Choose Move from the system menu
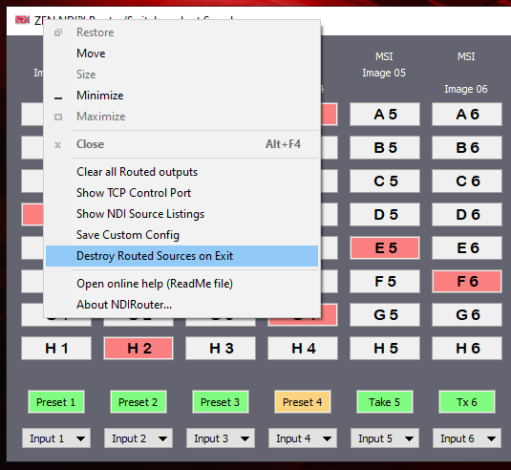 [x=181, y=53]
